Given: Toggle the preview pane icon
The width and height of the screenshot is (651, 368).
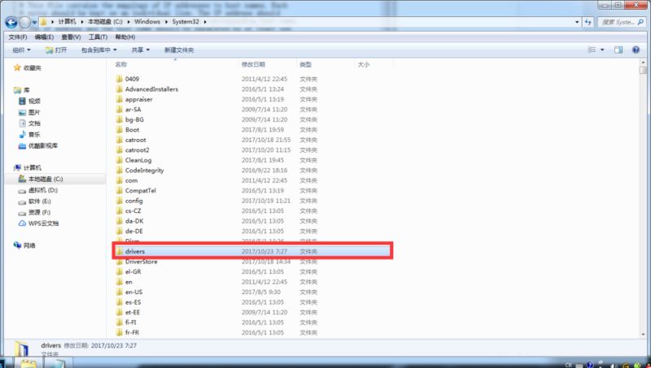Looking at the screenshot, I should tap(618, 50).
